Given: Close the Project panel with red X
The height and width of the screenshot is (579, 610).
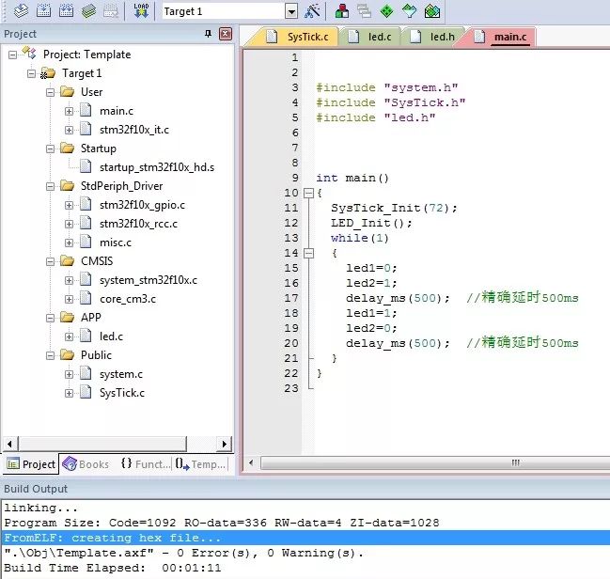Looking at the screenshot, I should (226, 34).
